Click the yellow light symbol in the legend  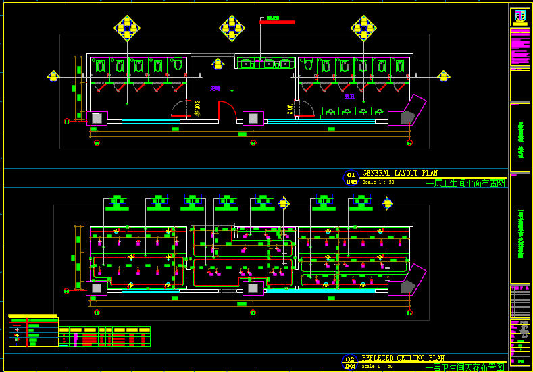[x=17, y=335]
